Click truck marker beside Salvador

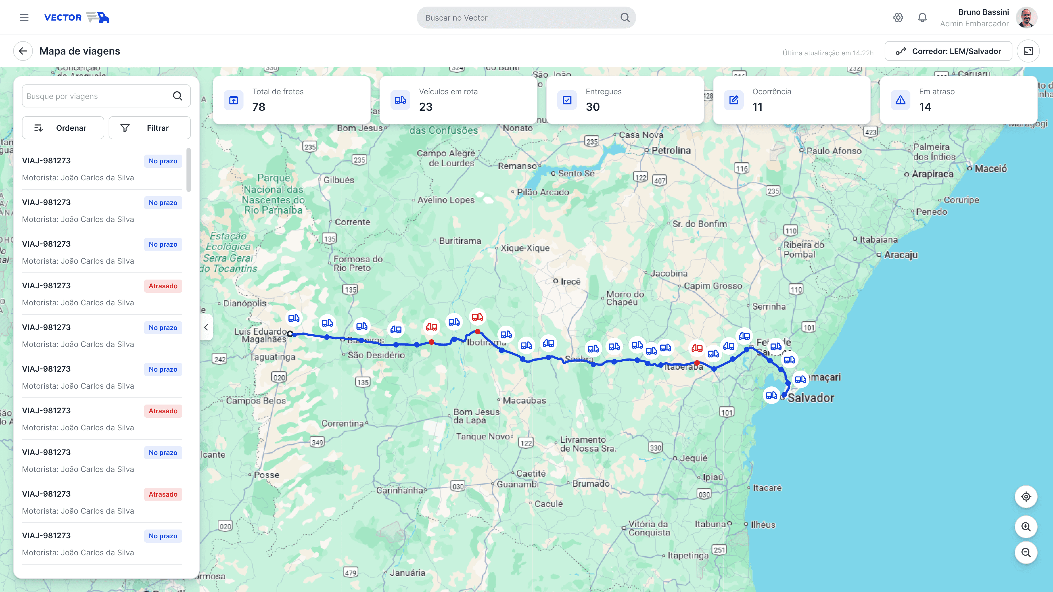[771, 395]
